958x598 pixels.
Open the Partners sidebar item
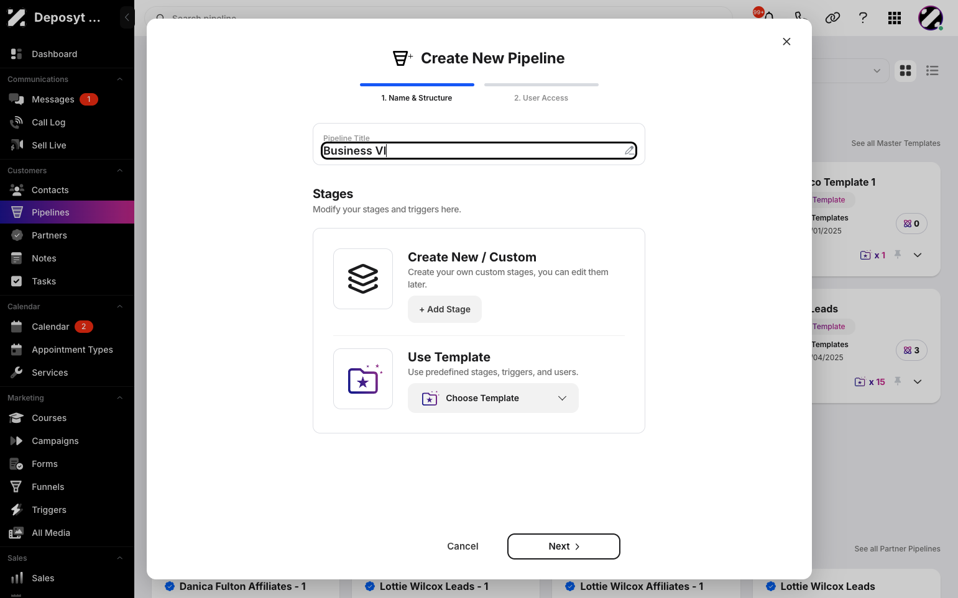click(49, 235)
